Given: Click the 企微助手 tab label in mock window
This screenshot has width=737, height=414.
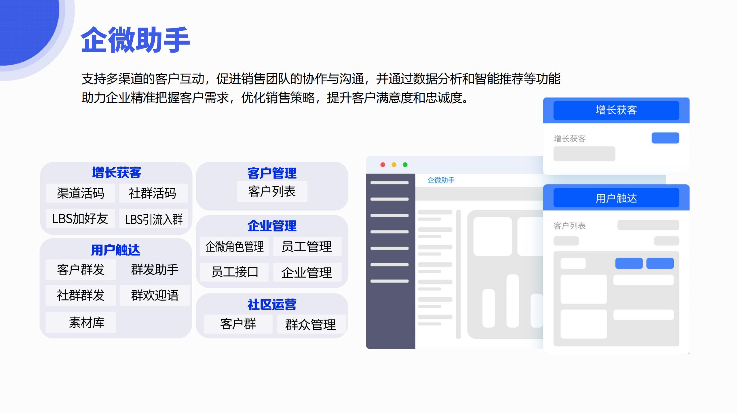Looking at the screenshot, I should pyautogui.click(x=441, y=180).
